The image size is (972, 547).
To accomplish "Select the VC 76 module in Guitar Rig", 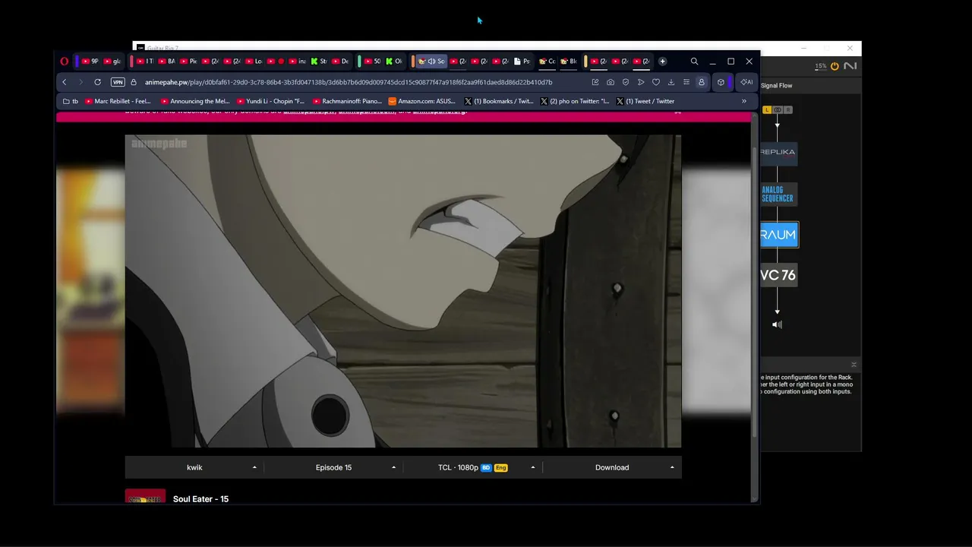I will (779, 275).
